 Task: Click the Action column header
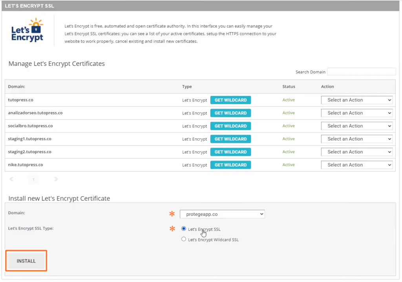[327, 87]
